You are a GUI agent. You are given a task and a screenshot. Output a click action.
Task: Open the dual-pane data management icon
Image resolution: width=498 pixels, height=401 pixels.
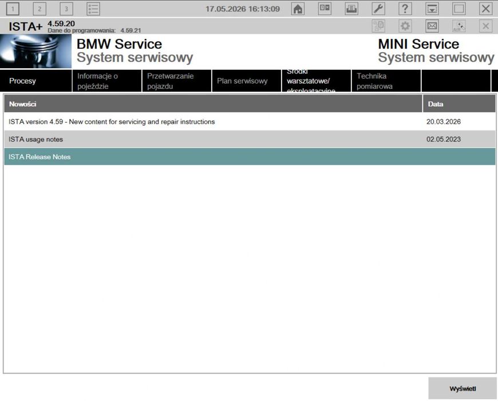325,9
